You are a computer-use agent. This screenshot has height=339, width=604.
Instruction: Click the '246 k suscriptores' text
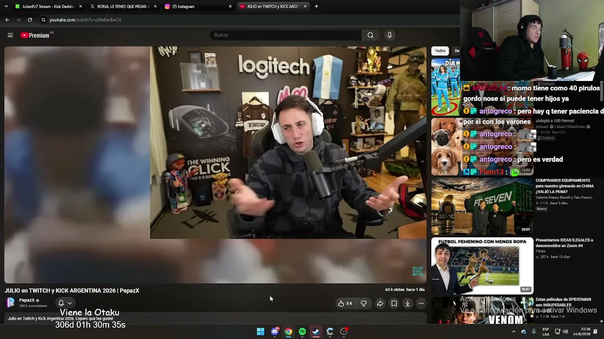pyautogui.click(x=33, y=306)
